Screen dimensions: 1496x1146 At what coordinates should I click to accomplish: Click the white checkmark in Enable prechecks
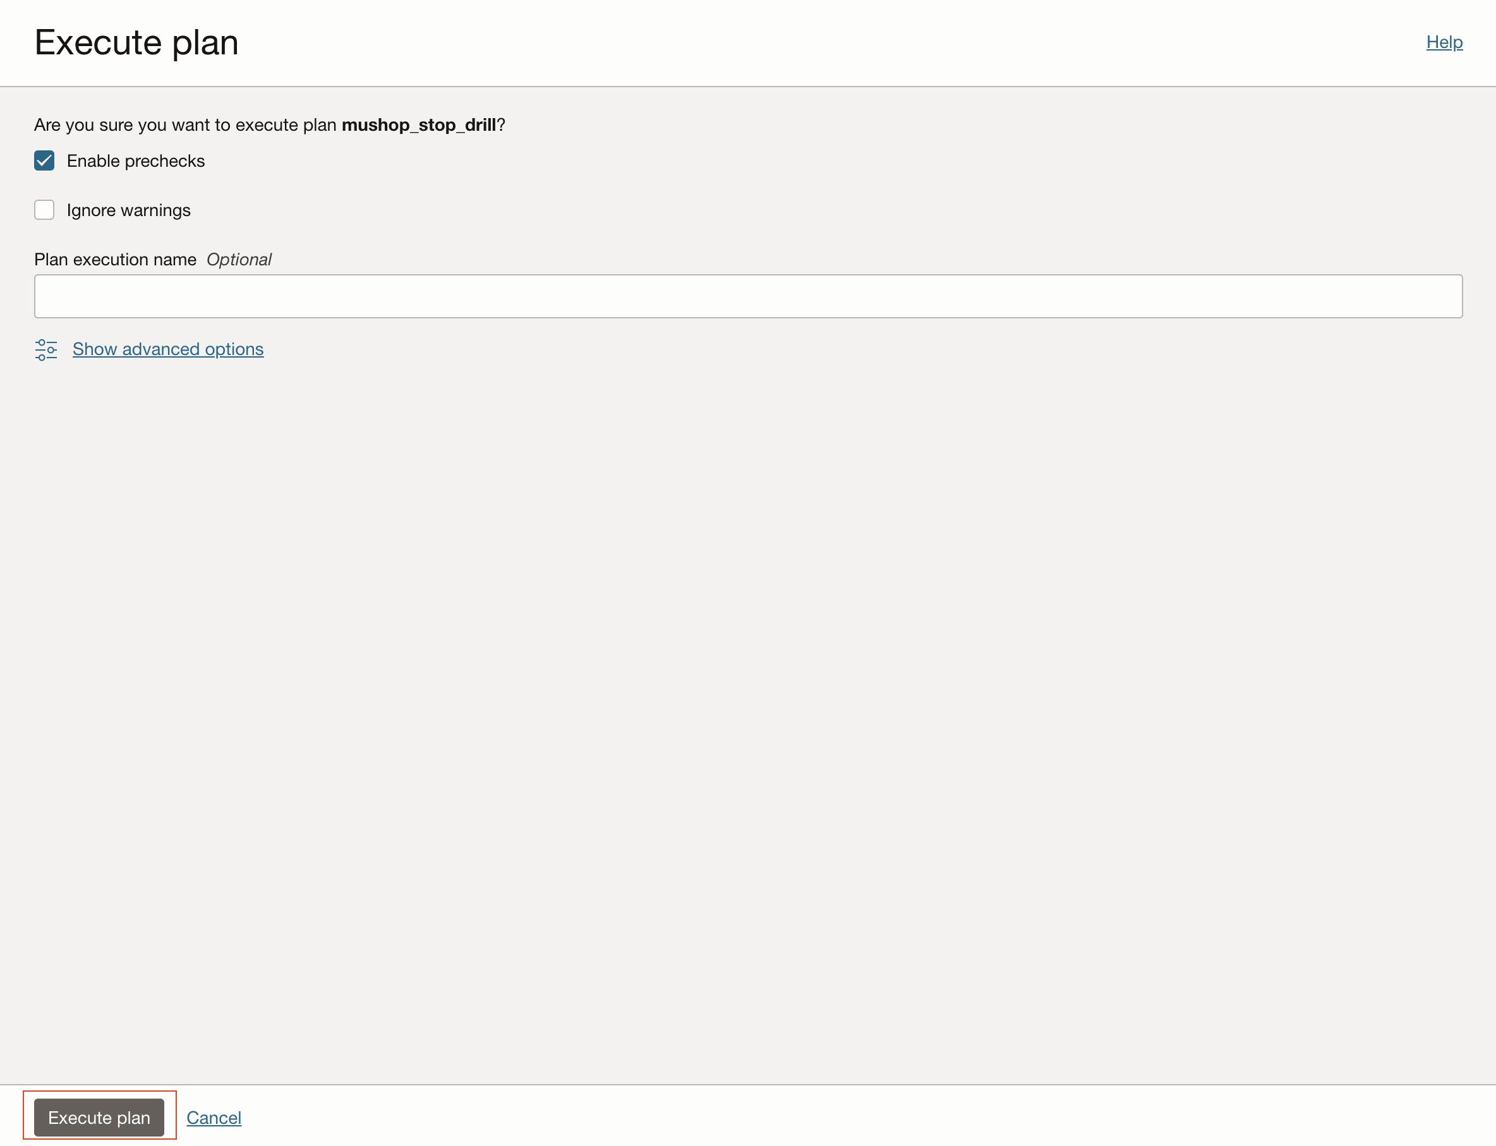pyautogui.click(x=44, y=160)
